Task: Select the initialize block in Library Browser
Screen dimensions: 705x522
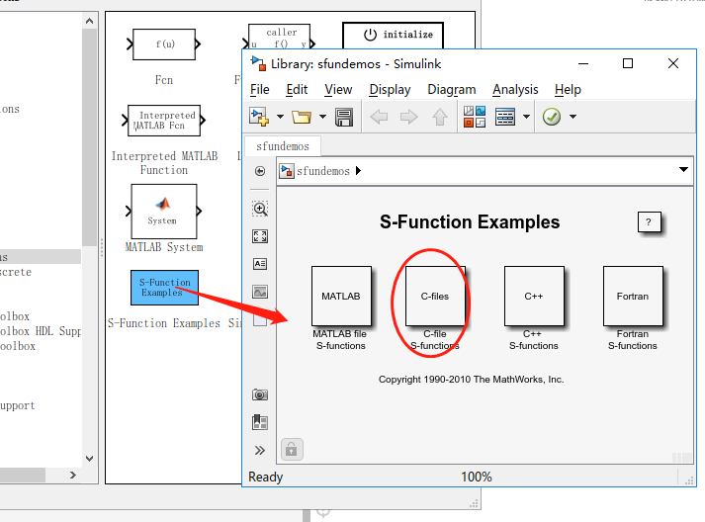Action: 394,35
